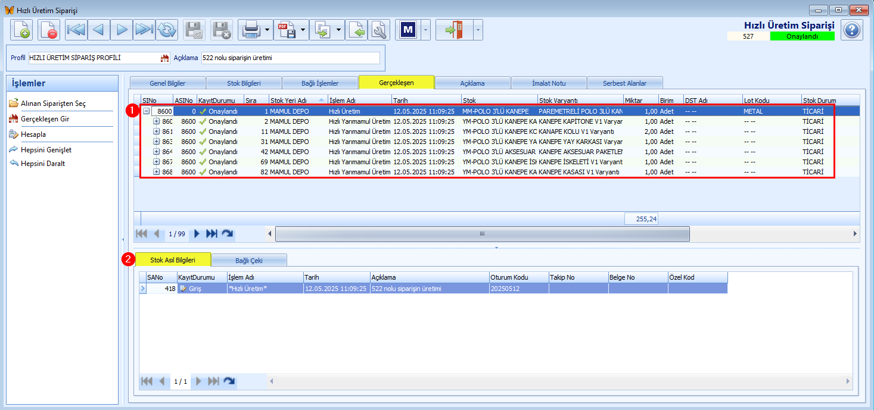The height and width of the screenshot is (410, 874).
Task: Open the PDF export dropdown arrow
Action: tap(303, 29)
